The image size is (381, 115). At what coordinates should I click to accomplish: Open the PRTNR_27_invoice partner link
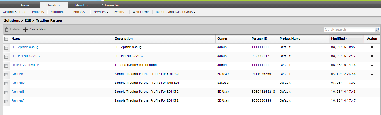click(x=25, y=65)
